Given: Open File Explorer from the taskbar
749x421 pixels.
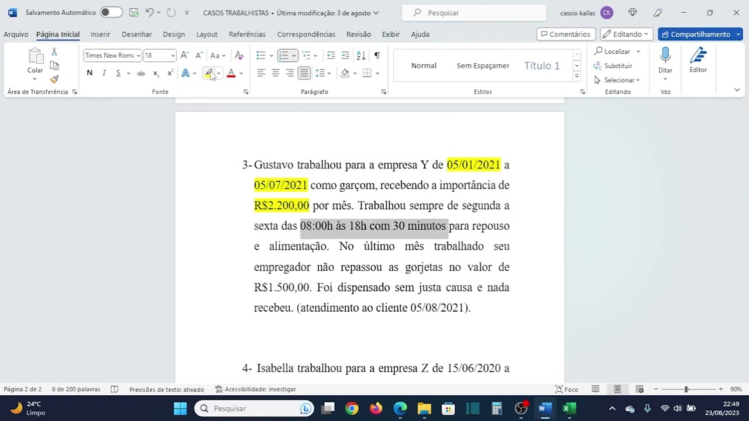Looking at the screenshot, I should 424,408.
